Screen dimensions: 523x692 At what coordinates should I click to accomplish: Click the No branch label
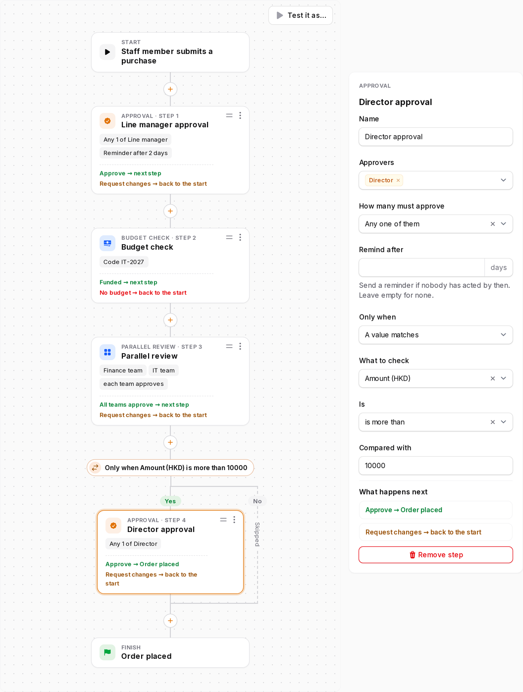pos(258,501)
